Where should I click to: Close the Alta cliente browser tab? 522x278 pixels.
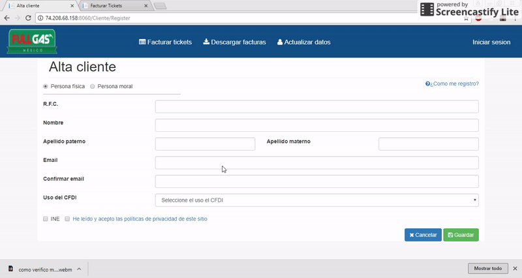[x=70, y=5]
